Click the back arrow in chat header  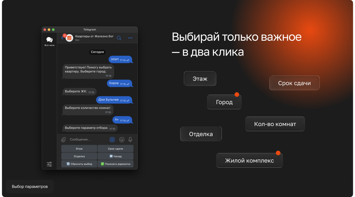pos(62,38)
